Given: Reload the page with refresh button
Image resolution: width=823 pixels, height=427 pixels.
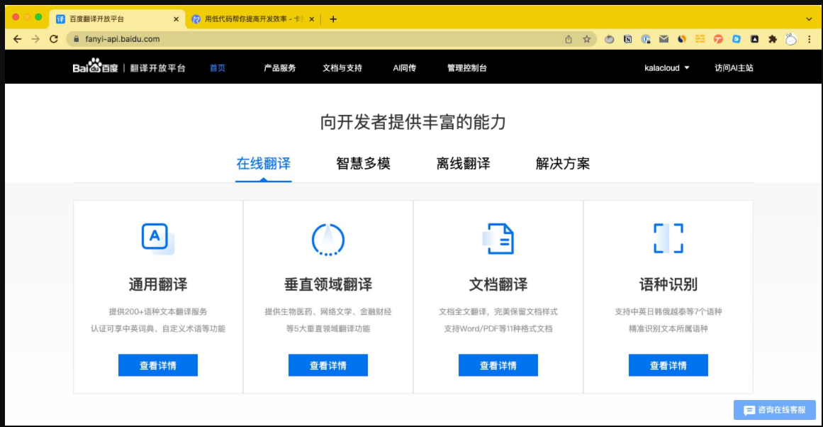Looking at the screenshot, I should tap(54, 40).
